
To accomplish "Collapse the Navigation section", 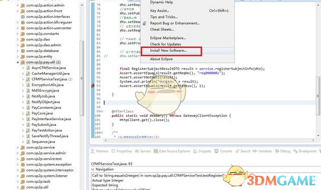I will [x=92, y=169].
